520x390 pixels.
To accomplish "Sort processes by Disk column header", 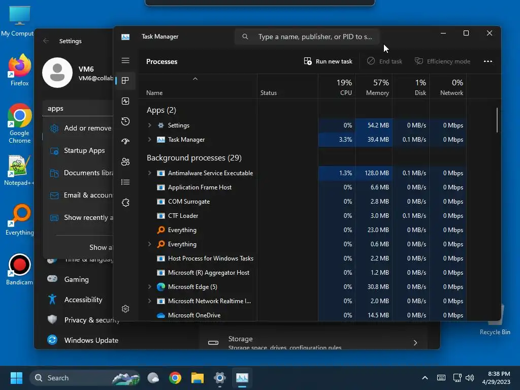I will point(410,87).
